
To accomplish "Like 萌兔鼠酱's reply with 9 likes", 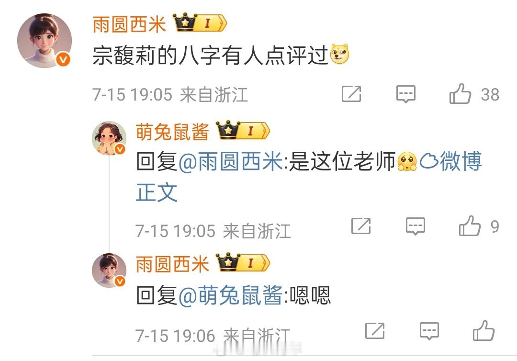I will point(470,226).
